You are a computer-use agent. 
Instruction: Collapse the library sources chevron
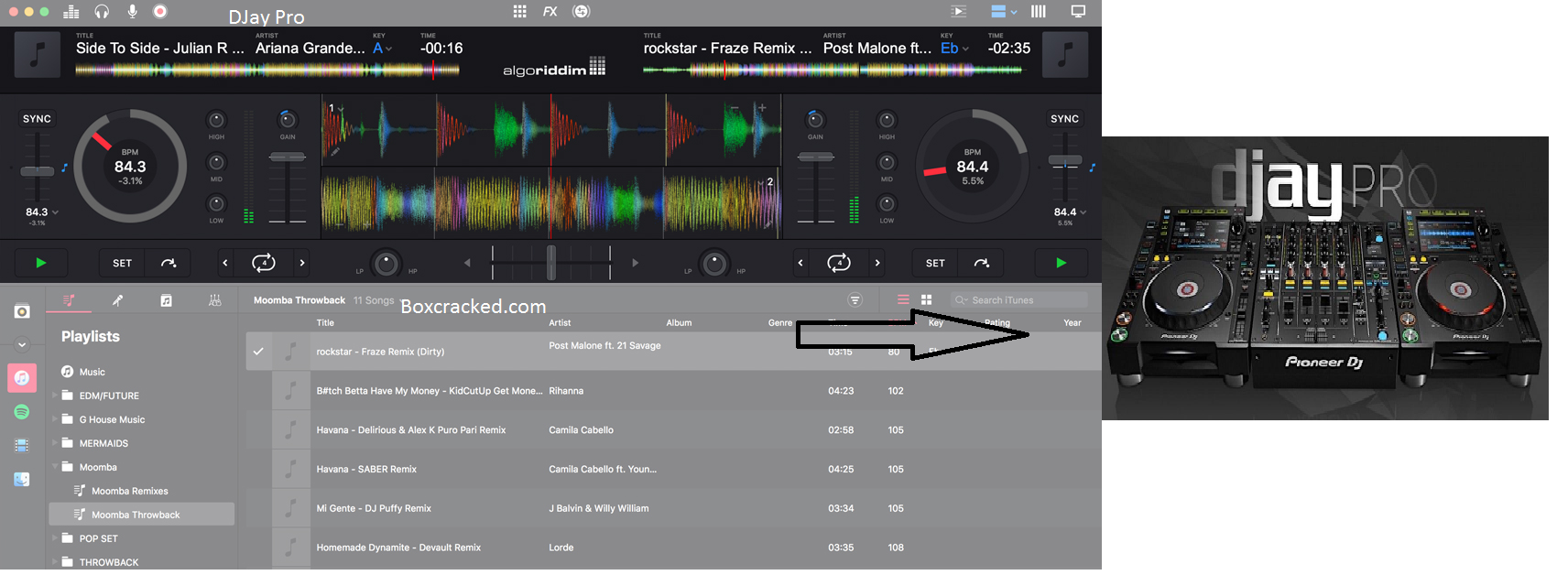22,345
